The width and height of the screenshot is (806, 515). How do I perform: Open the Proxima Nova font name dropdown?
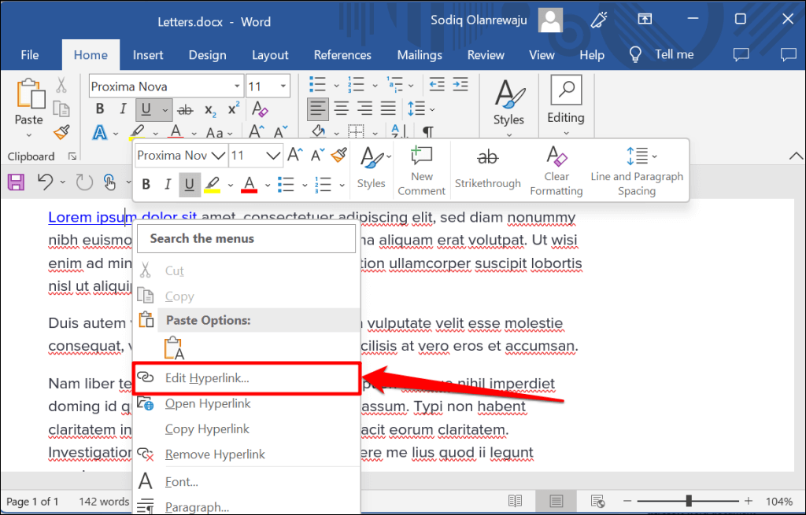(237, 86)
